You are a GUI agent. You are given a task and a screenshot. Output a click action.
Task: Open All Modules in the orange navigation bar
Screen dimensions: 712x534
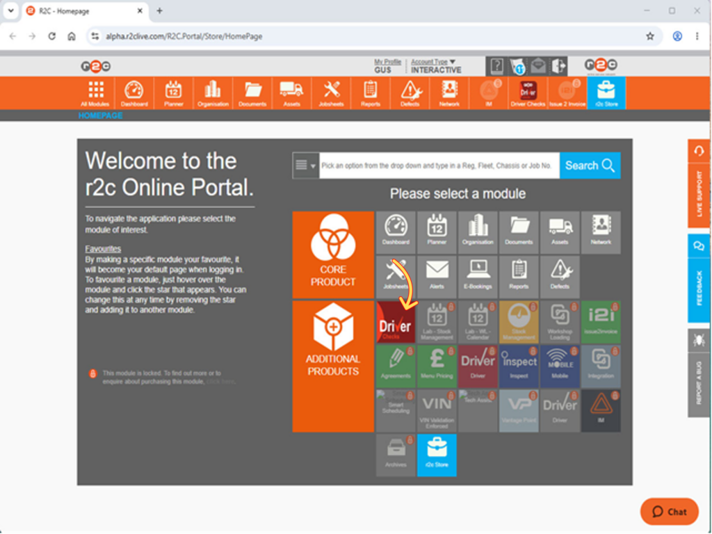tap(95, 93)
